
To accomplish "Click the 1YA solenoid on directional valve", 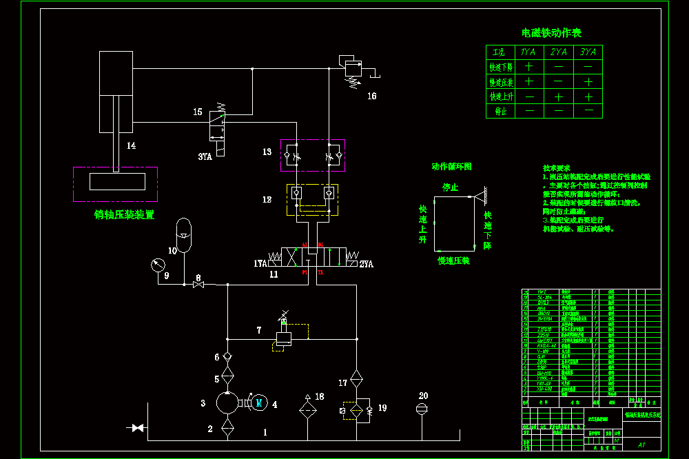I will tap(275, 259).
